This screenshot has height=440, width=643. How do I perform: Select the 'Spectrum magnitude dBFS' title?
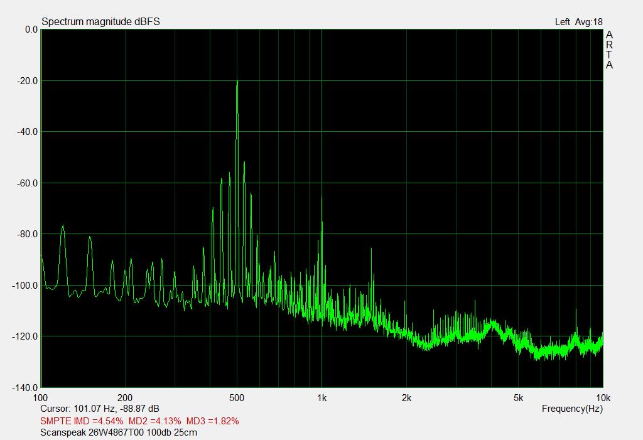click(x=100, y=22)
